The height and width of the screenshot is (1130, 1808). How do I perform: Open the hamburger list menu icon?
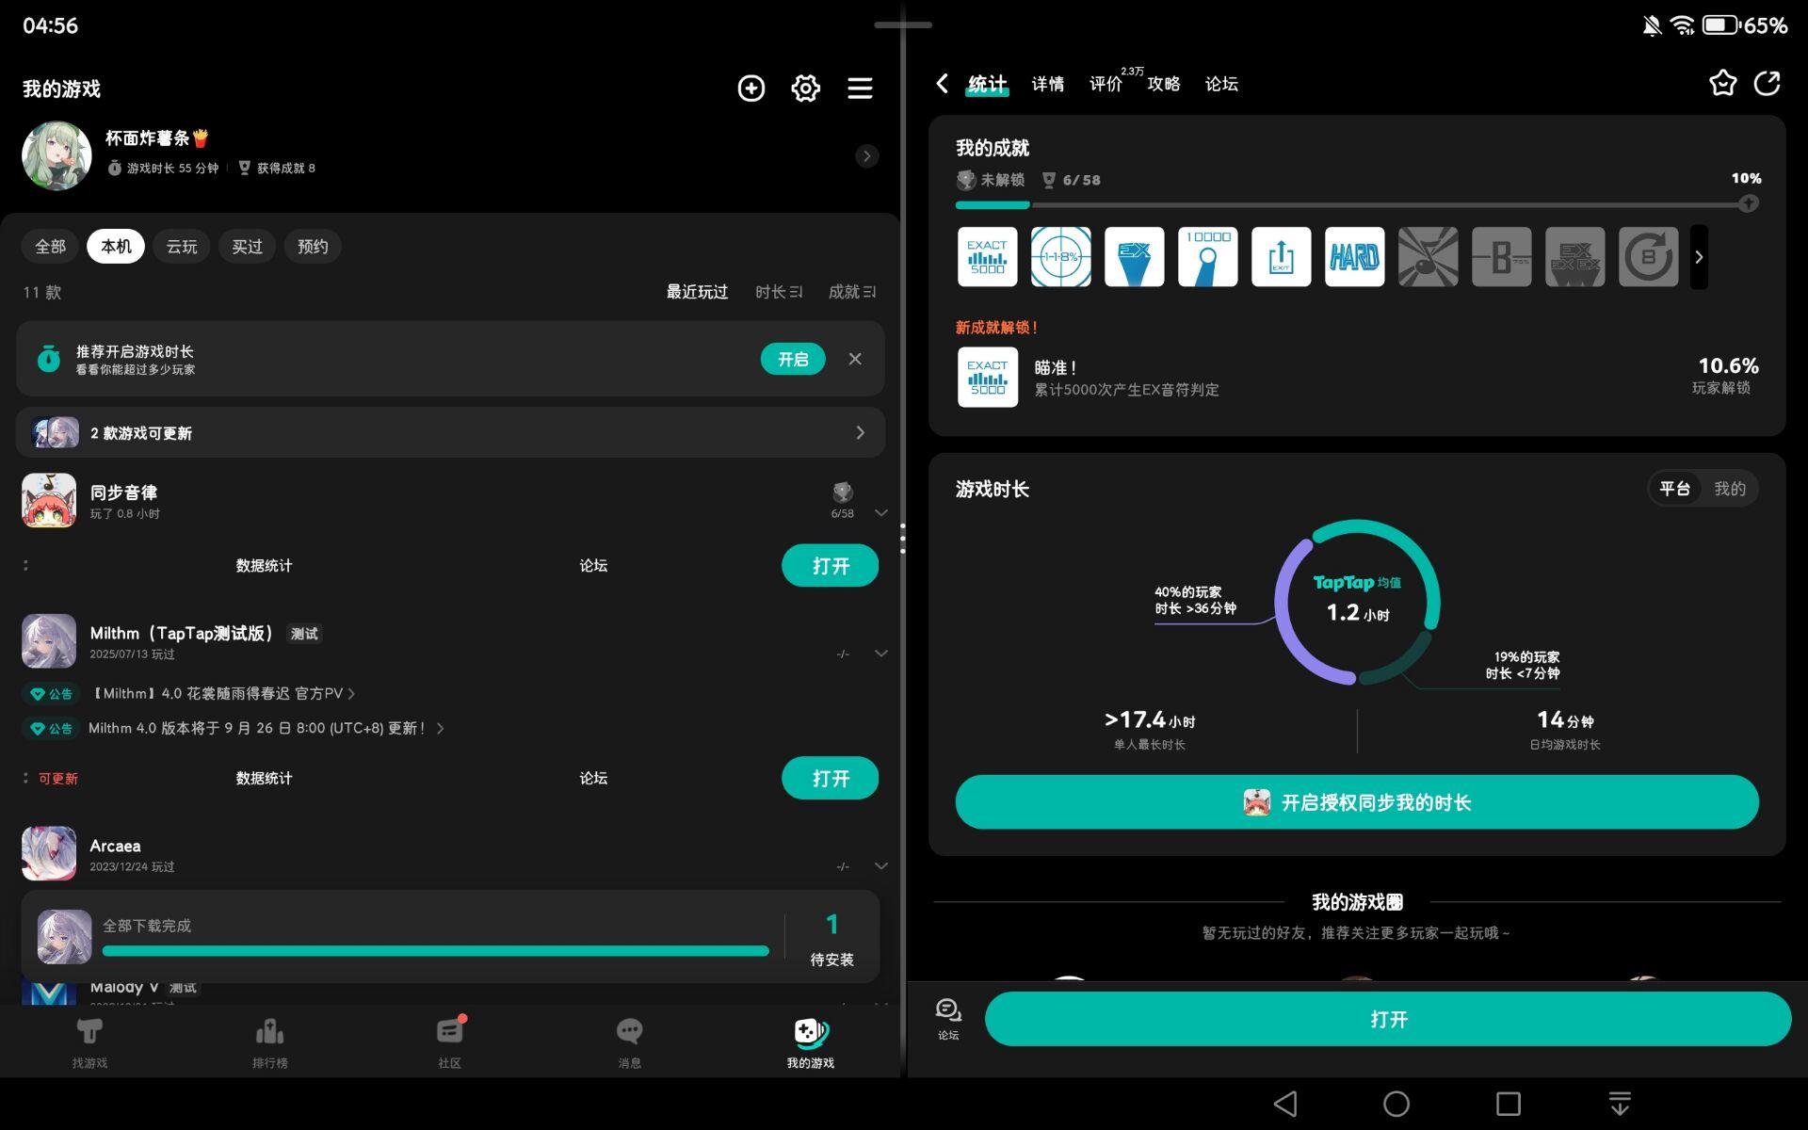click(860, 89)
